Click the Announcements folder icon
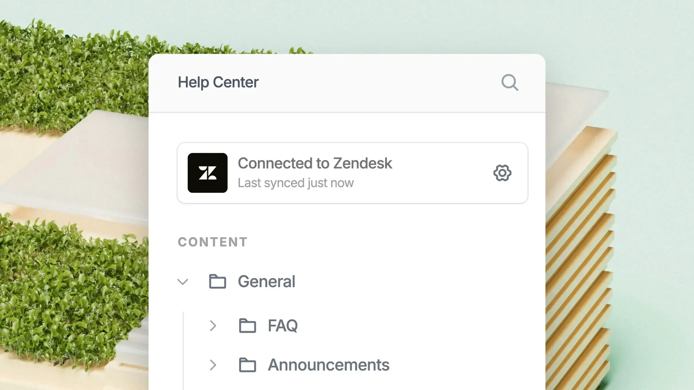Viewport: 694px width, 390px height. coord(248,365)
